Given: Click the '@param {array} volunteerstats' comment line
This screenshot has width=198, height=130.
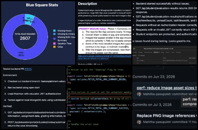Looking at the screenshot, I should [100, 99].
